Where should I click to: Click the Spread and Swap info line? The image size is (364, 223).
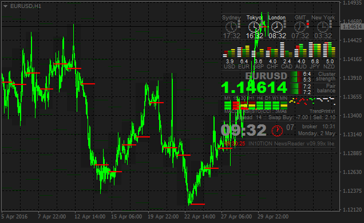pyautogui.click(x=285, y=117)
